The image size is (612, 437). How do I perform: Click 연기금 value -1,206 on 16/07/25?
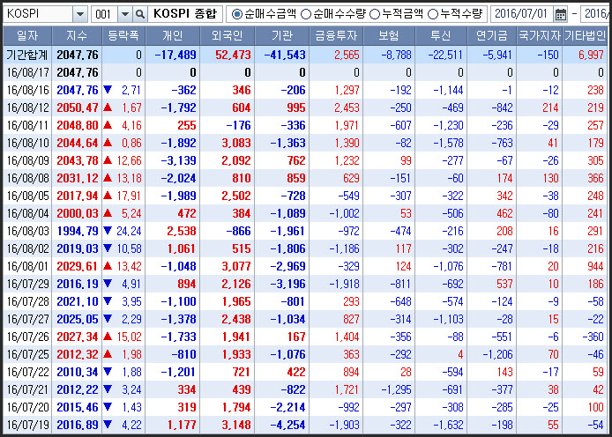coord(497,355)
